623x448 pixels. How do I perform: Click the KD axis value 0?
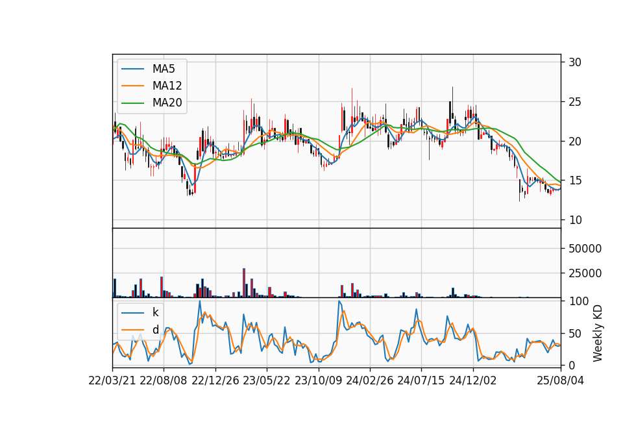572,366
